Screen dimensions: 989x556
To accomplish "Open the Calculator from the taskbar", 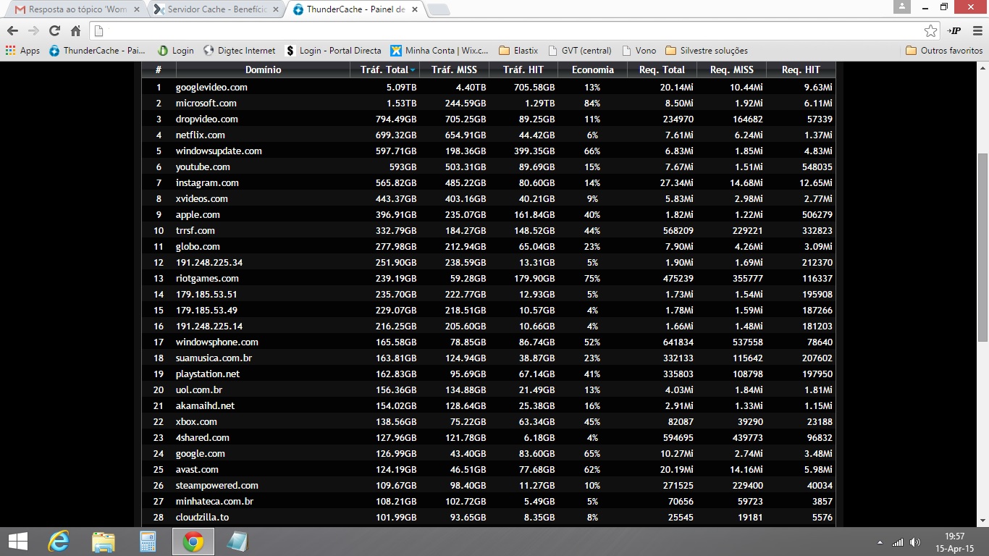I will [148, 542].
